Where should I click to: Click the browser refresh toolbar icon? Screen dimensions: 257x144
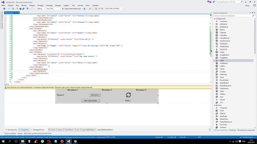84,9
